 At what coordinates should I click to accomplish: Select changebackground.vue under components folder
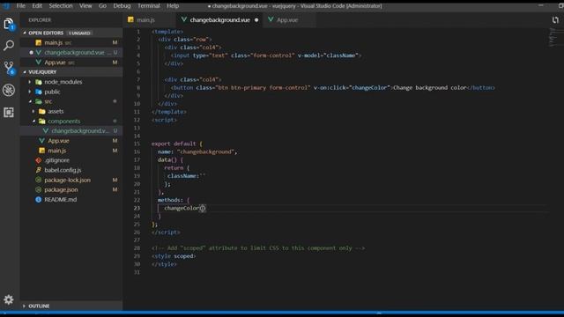(x=71, y=131)
